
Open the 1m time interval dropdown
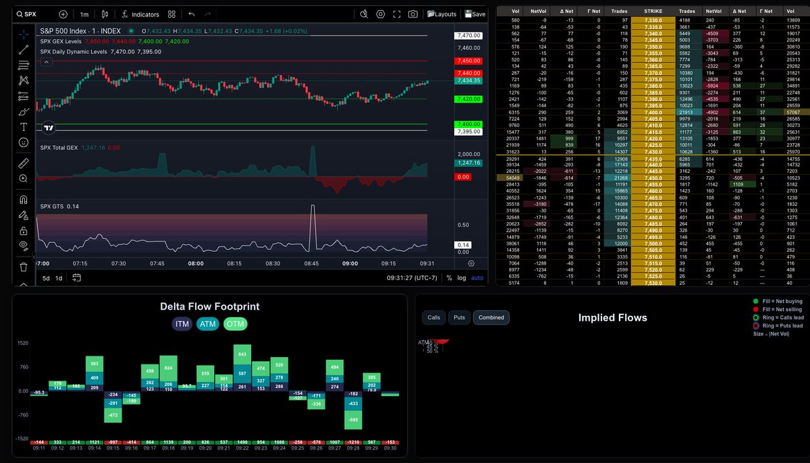coord(84,14)
